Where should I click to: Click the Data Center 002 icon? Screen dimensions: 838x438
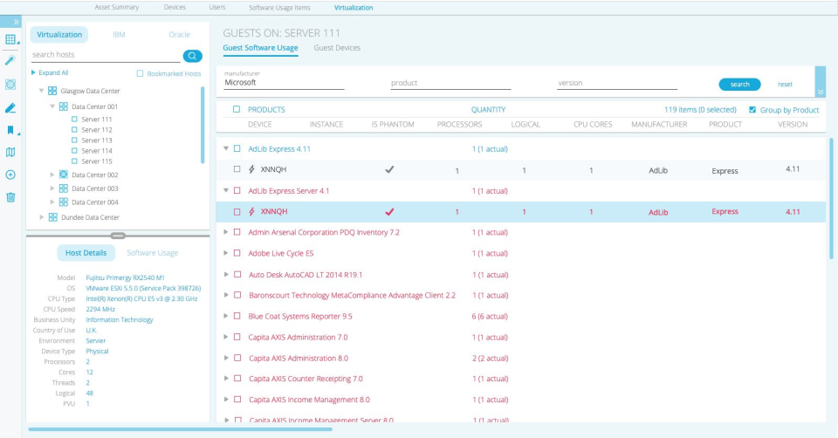point(63,175)
